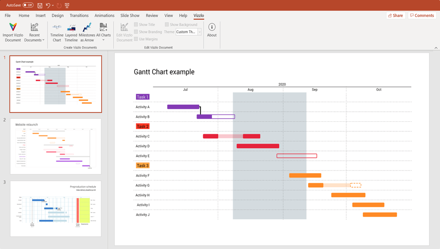Click the Jul month header

185,90
